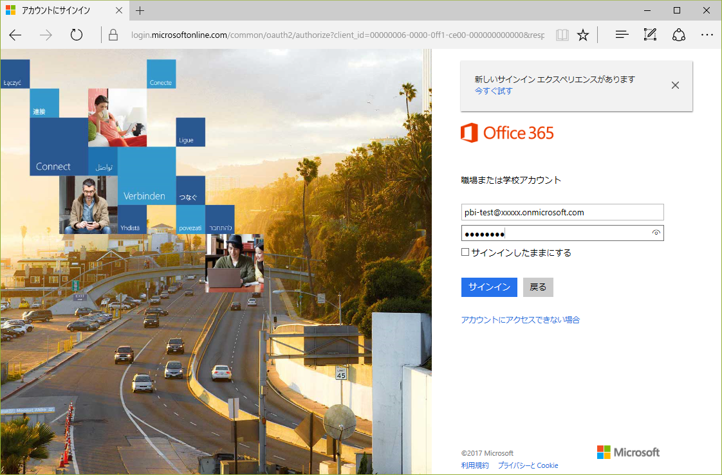Click the photo of the man with laptop
This screenshot has height=475, width=722.
pos(234,264)
